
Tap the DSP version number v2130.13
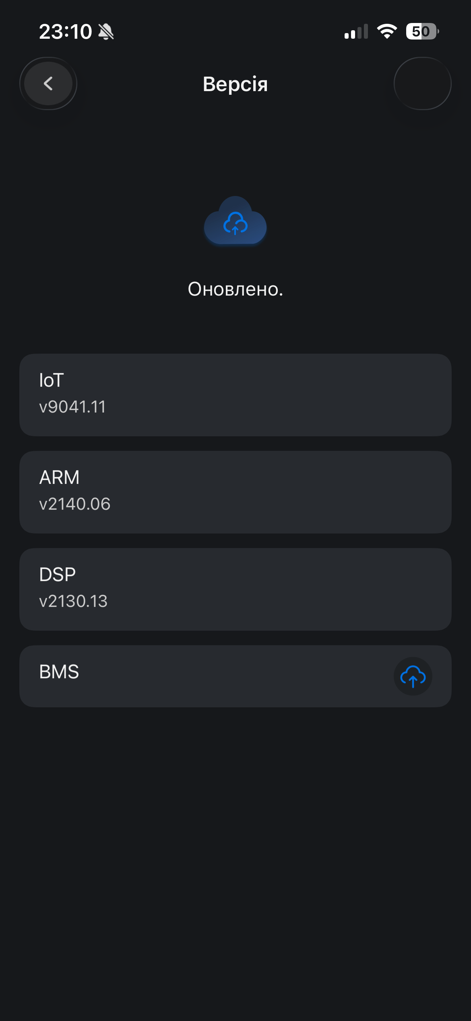pyautogui.click(x=73, y=601)
